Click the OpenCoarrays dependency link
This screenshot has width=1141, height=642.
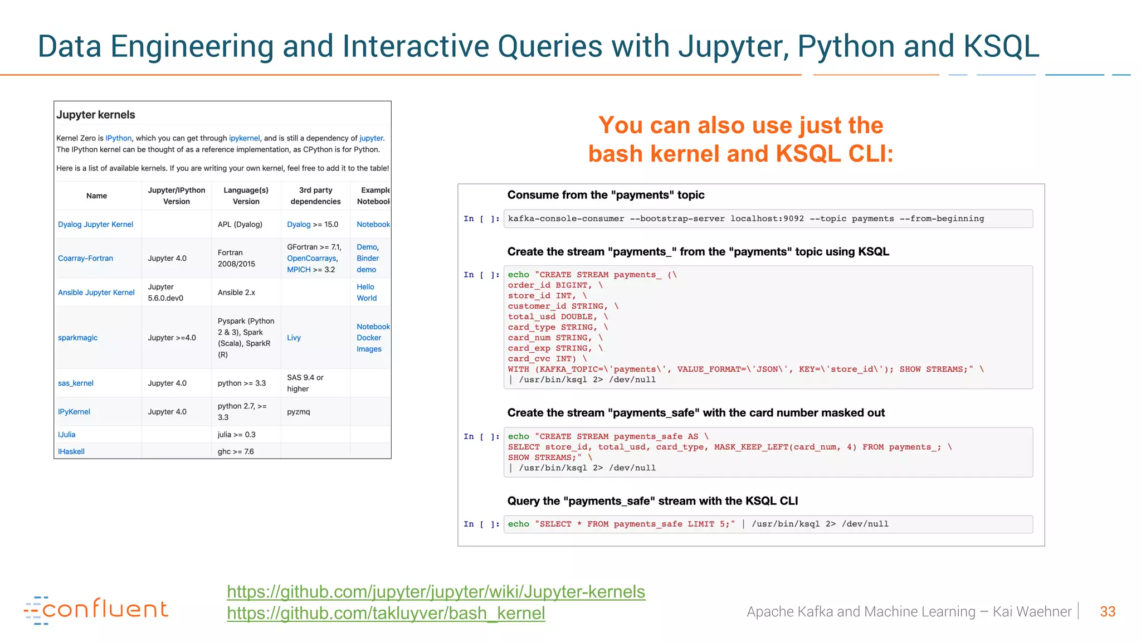(x=311, y=259)
